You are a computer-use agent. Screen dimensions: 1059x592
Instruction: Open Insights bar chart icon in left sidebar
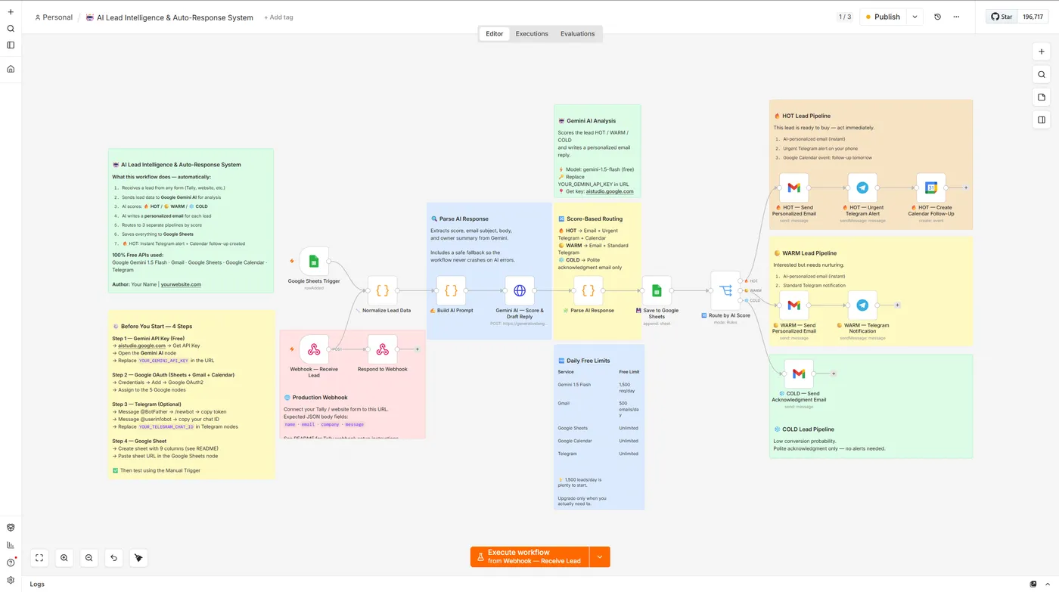(11, 545)
